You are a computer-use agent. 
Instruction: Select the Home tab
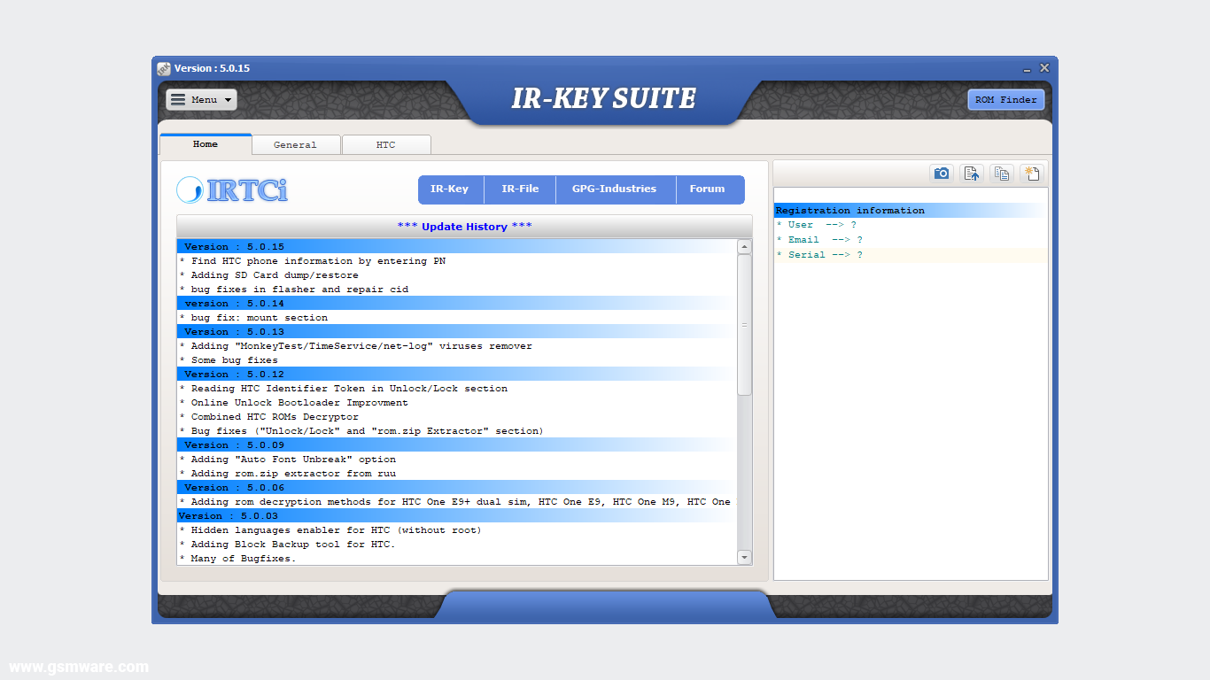206,143
